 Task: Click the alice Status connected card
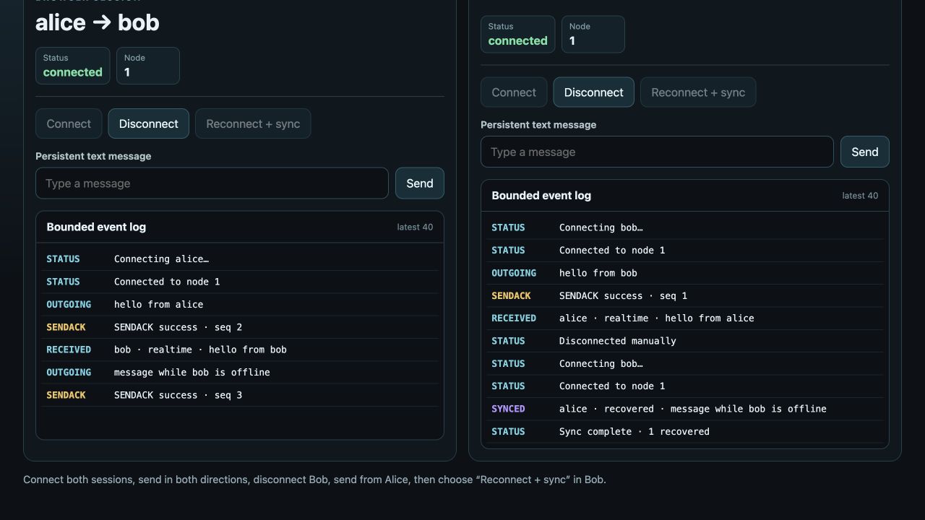(x=72, y=66)
